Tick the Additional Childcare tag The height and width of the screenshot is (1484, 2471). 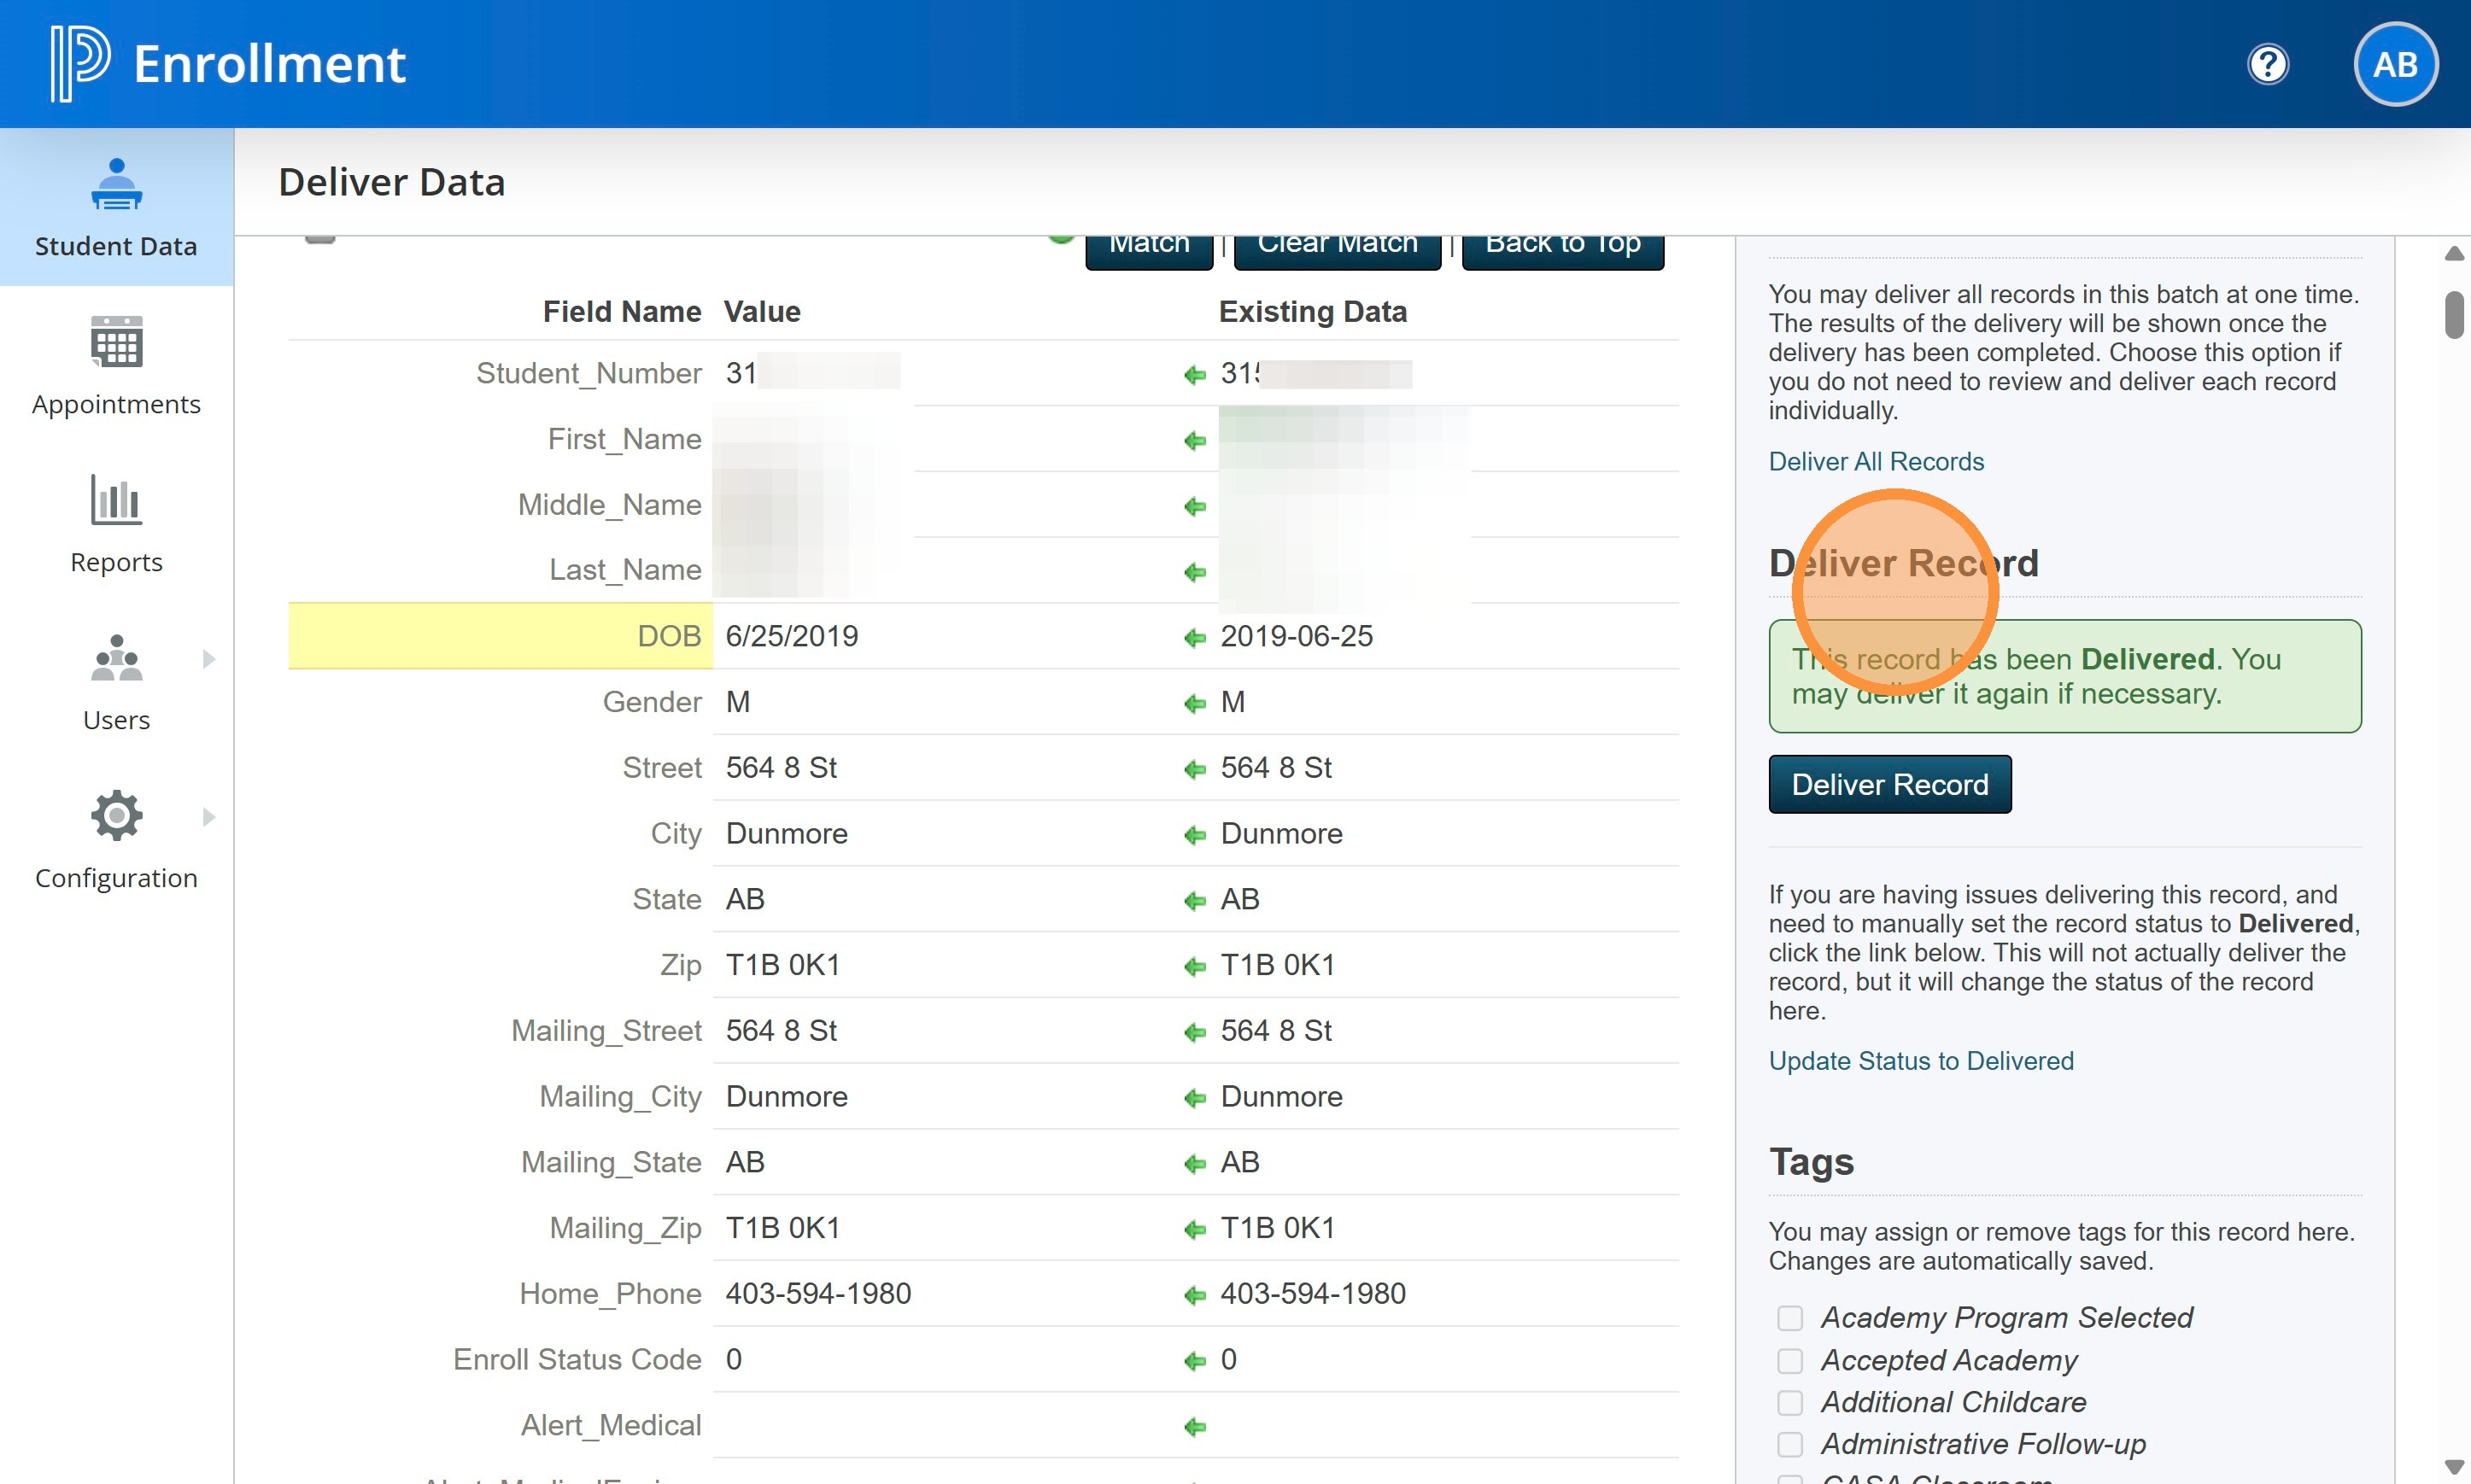[1789, 1402]
